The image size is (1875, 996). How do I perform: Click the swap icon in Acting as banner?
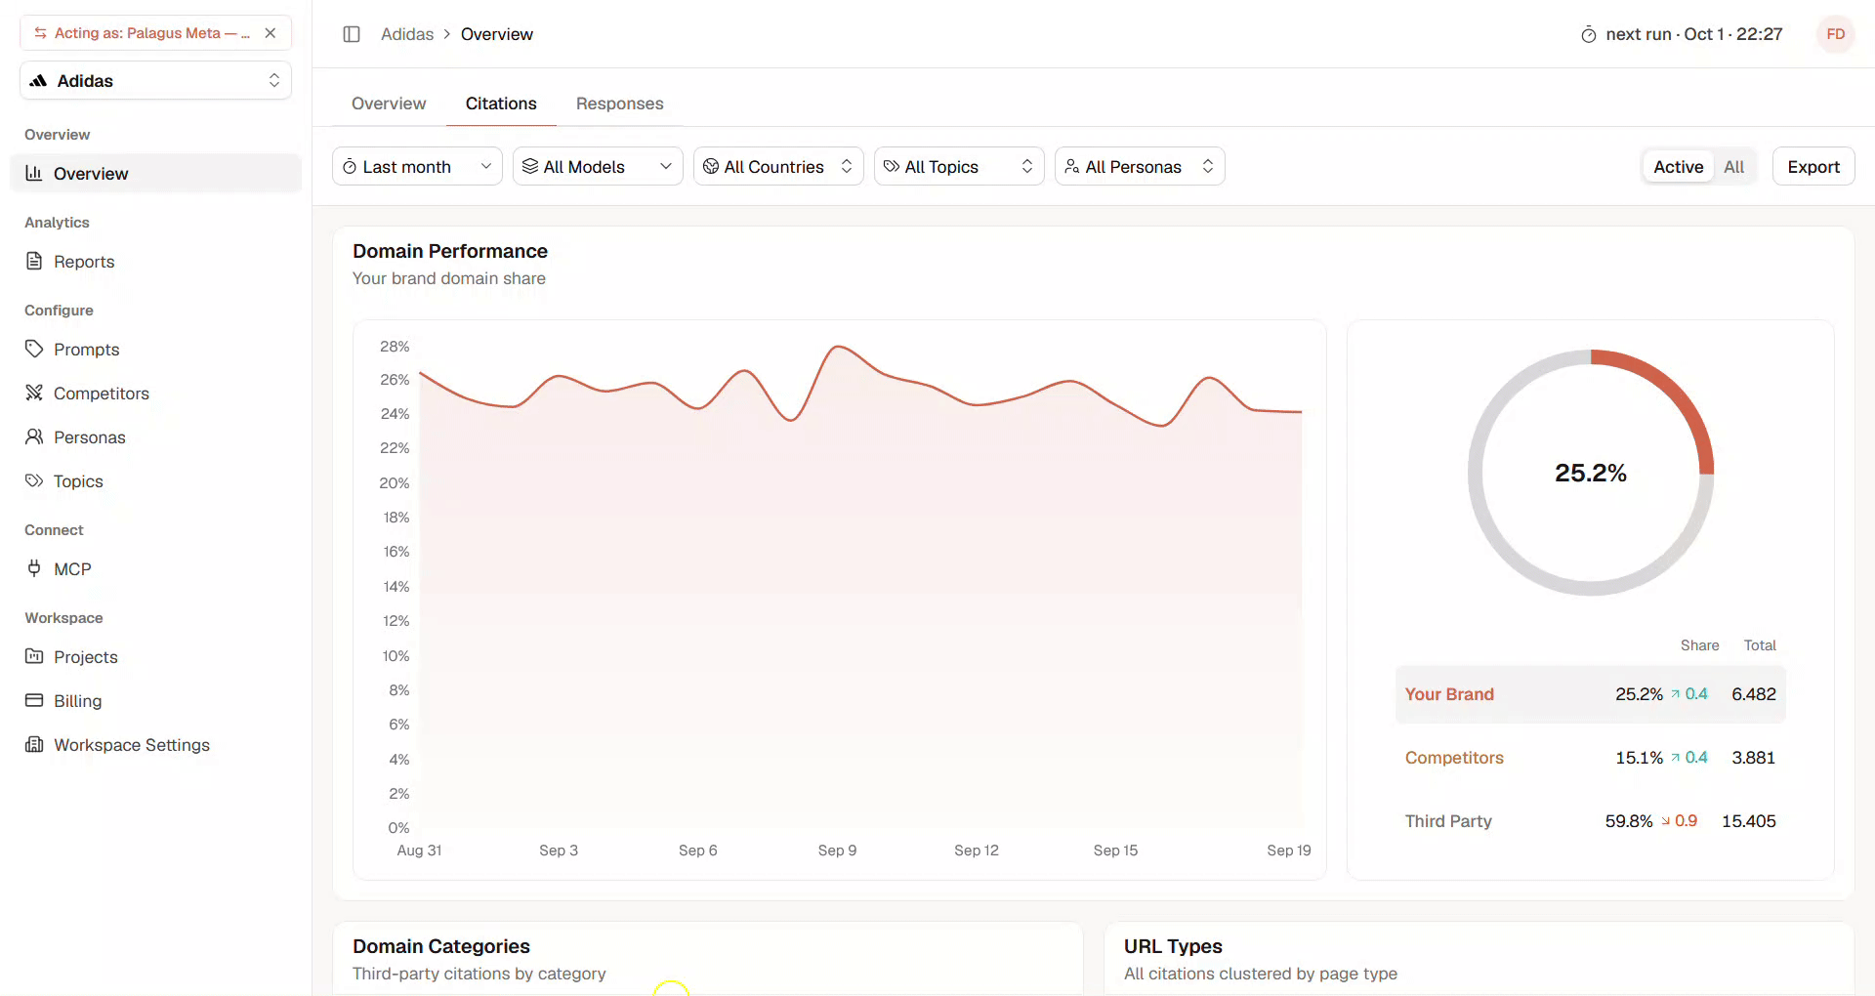click(x=40, y=33)
